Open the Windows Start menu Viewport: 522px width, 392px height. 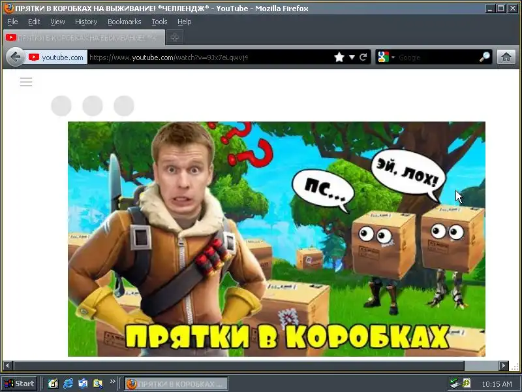(x=20, y=384)
